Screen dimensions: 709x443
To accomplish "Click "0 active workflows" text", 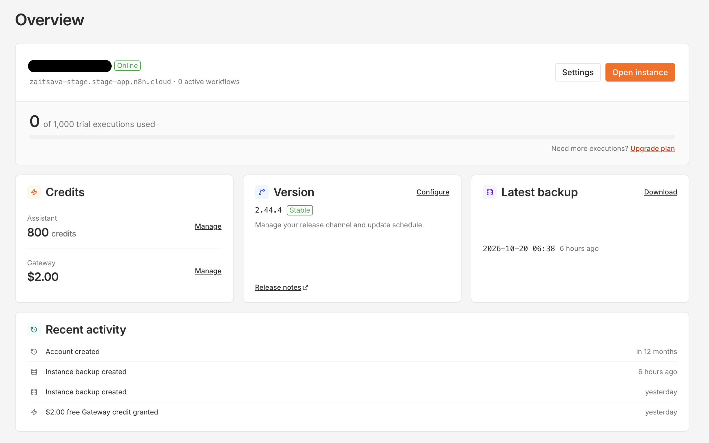I will pyautogui.click(x=209, y=82).
